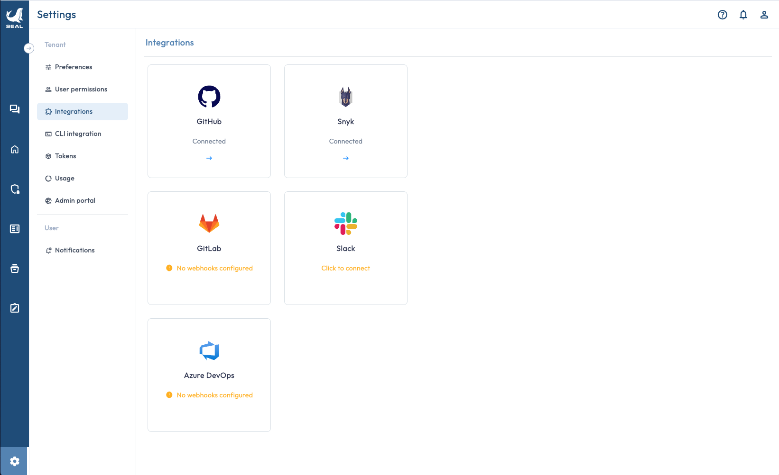The height and width of the screenshot is (475, 779).
Task: Select User permissions menu item
Action: 83,89
